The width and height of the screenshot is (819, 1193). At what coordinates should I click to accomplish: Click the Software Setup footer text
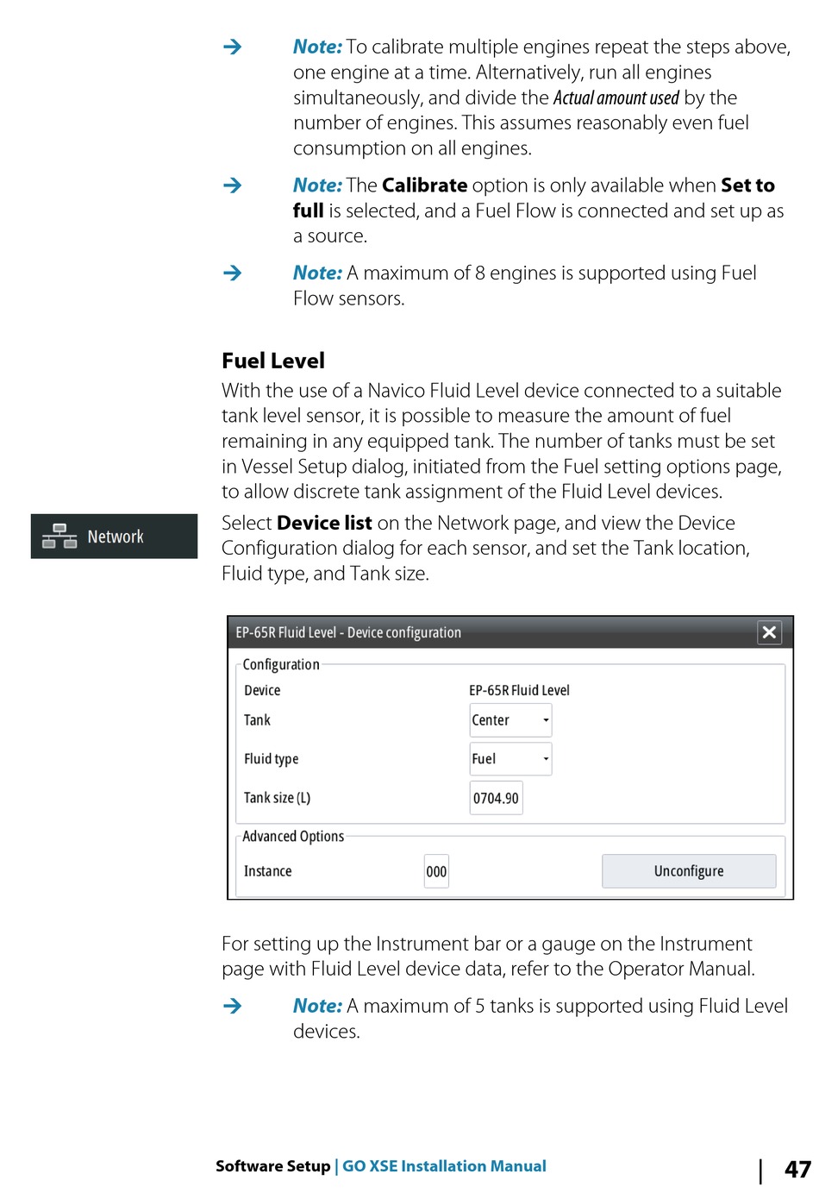coord(272,1166)
